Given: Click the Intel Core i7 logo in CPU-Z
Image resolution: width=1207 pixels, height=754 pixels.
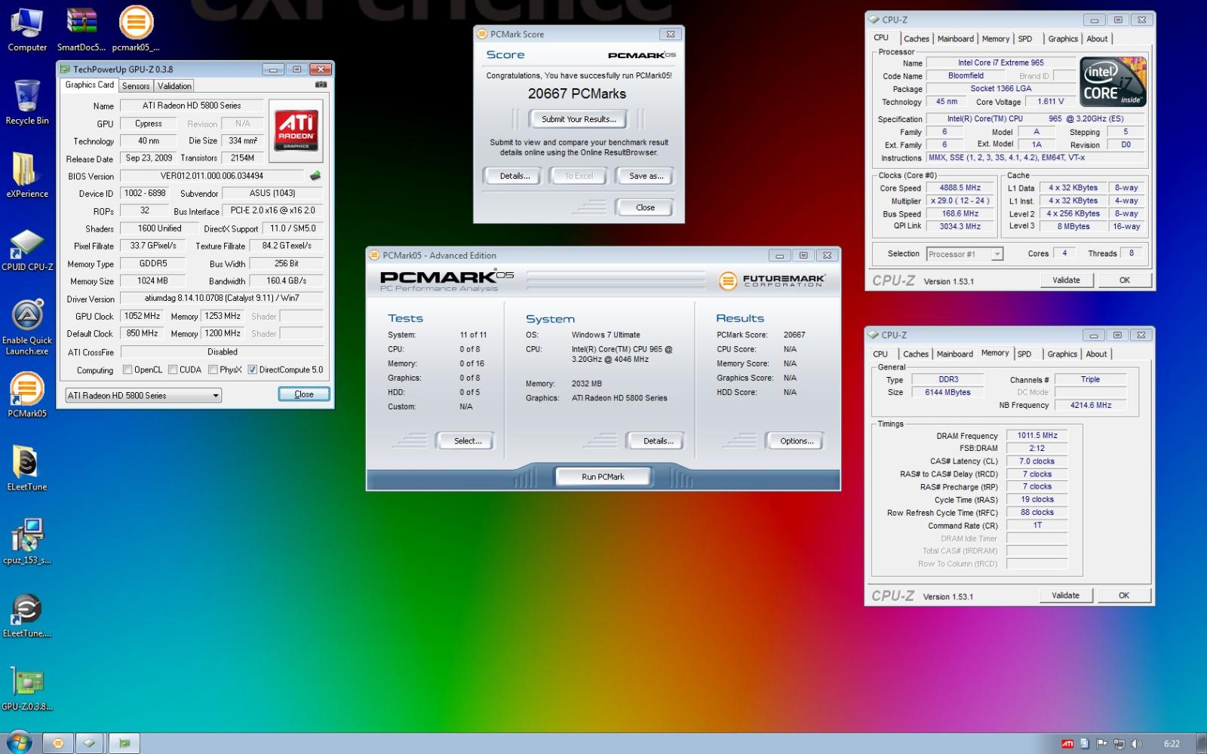Looking at the screenshot, I should 1113,81.
